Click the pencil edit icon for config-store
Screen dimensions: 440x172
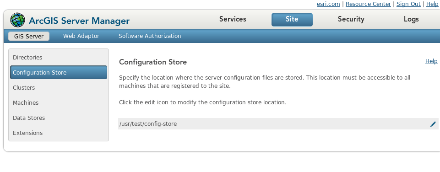click(433, 124)
